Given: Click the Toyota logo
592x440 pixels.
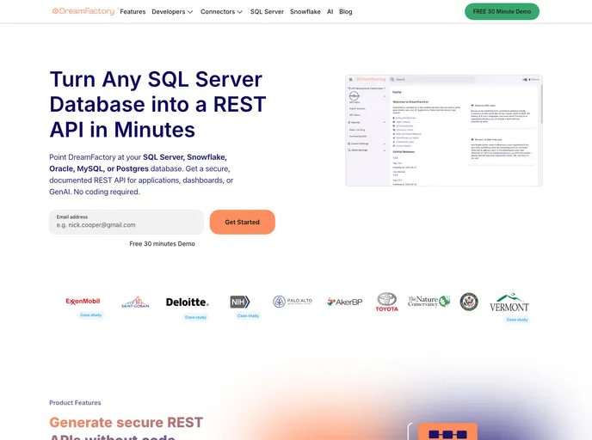Looking at the screenshot, I should [x=387, y=301].
